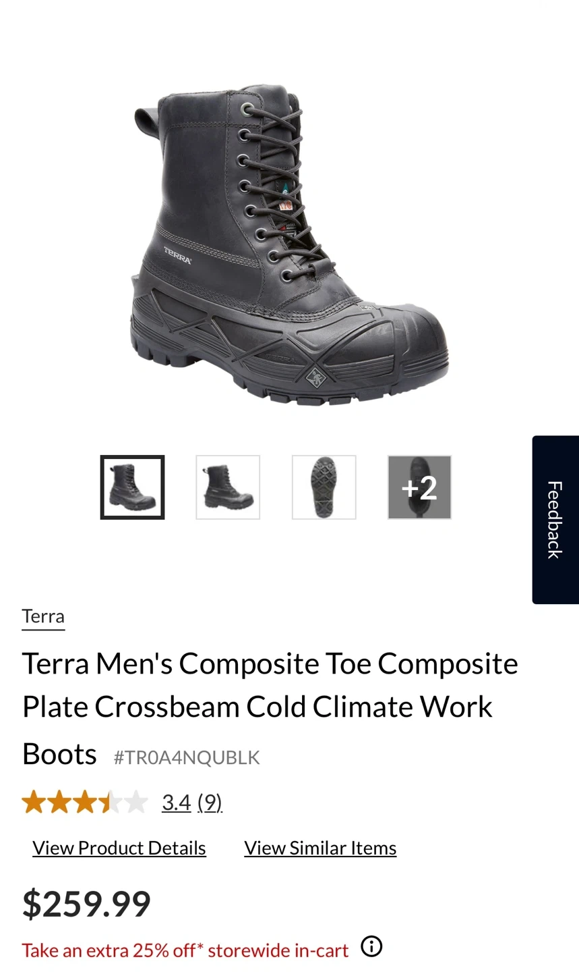Click View Similar Items link
The image size is (579, 972).
click(320, 848)
